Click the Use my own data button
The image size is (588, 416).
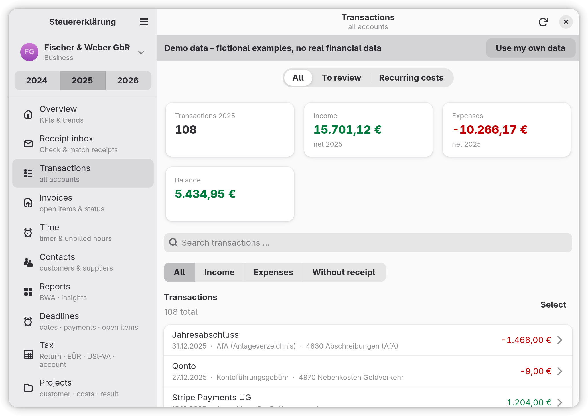[531, 48]
